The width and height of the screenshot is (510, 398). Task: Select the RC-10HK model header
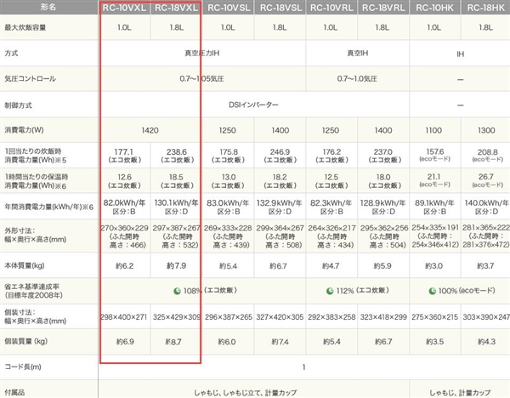432,8
